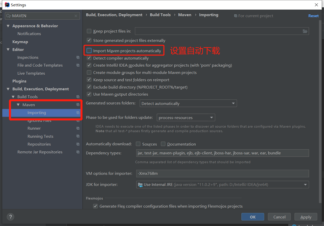Toggle Generate Flex compiler configuration files checkbox
The height and width of the screenshot is (226, 324).
(95, 206)
